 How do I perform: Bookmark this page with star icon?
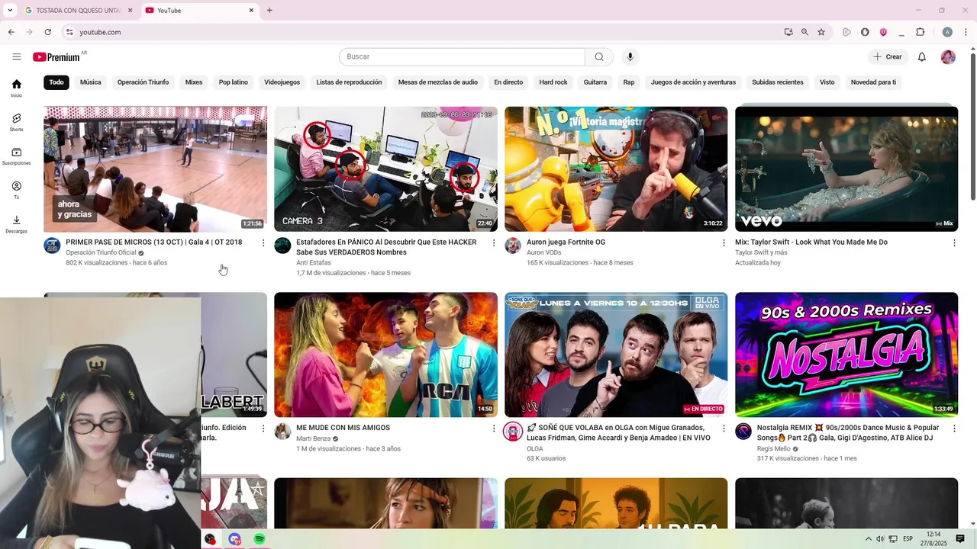click(x=821, y=32)
